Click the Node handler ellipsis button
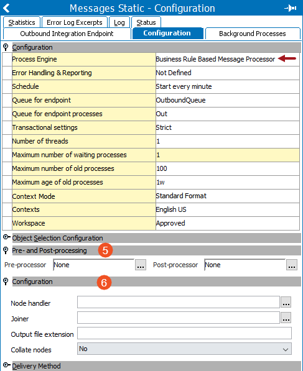The image size is (303, 371). click(x=286, y=302)
